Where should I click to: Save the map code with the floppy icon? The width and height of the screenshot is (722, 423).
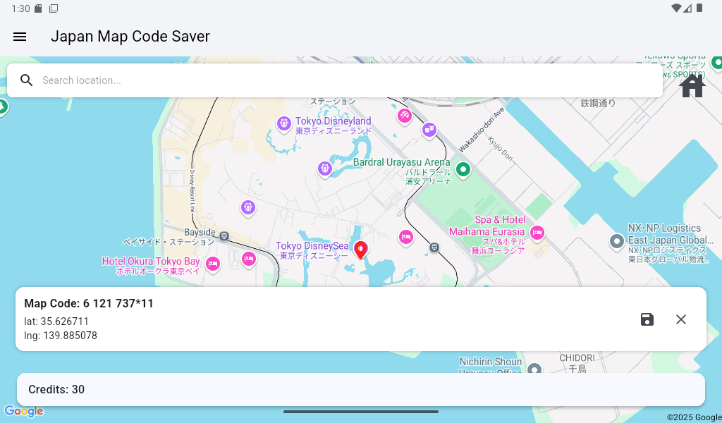pyautogui.click(x=647, y=319)
